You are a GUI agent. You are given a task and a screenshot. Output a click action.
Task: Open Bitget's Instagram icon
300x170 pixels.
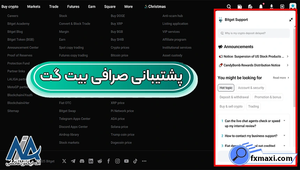[x=118, y=161]
